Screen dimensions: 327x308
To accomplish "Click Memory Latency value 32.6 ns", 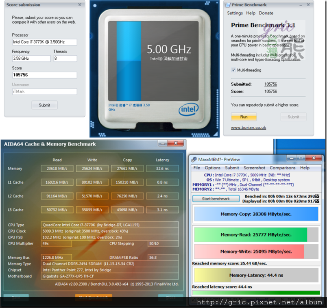I will (162, 168).
